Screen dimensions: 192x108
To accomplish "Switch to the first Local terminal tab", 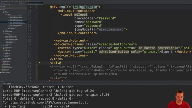I will 4,83.
